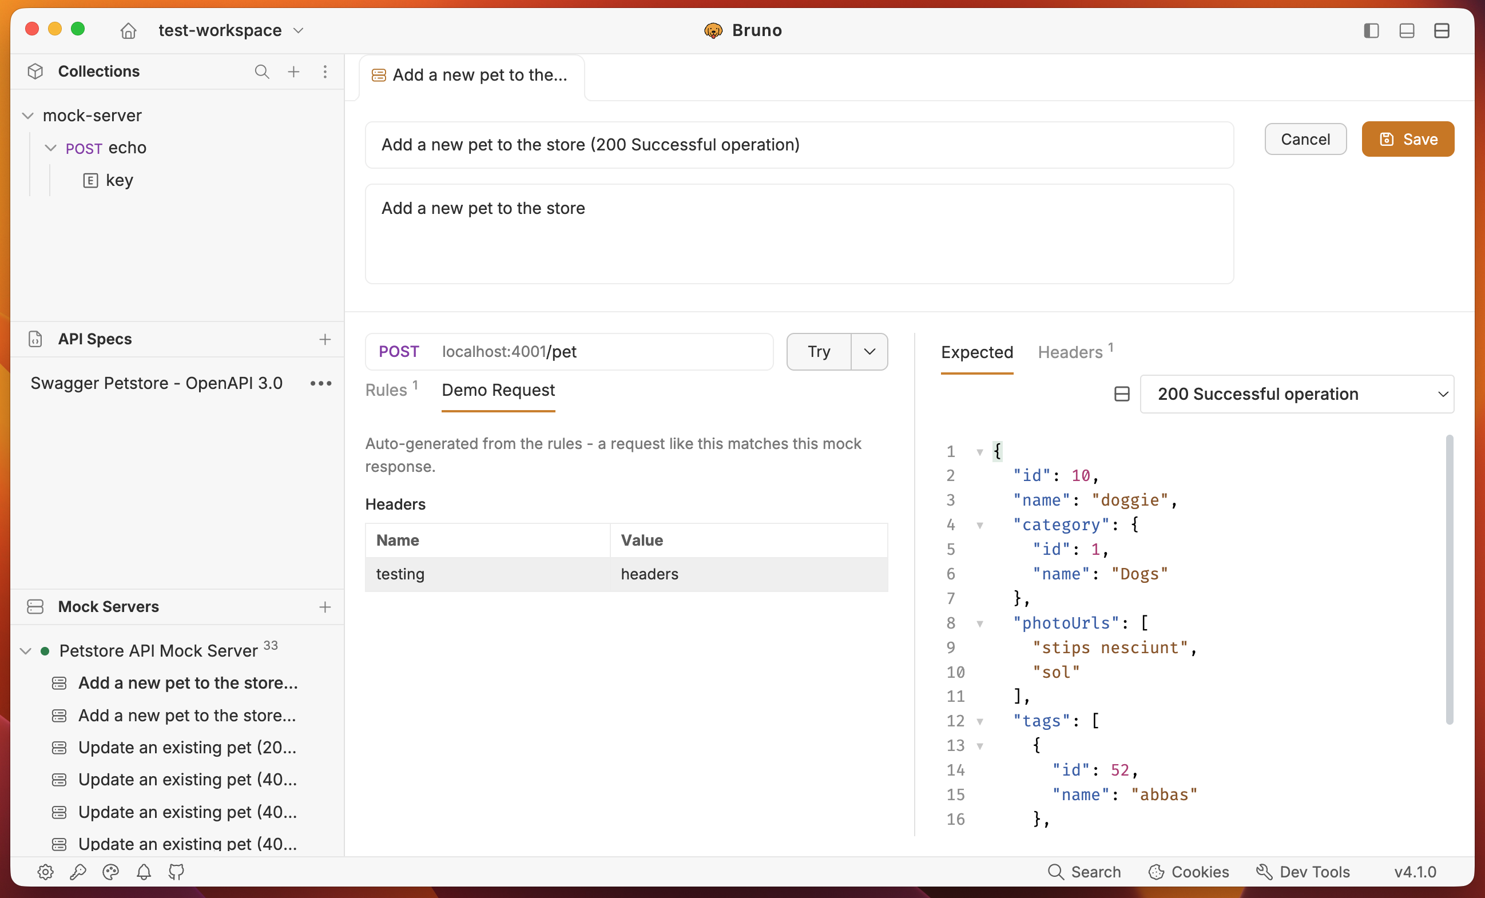Switch to the Rules tab

tap(391, 390)
